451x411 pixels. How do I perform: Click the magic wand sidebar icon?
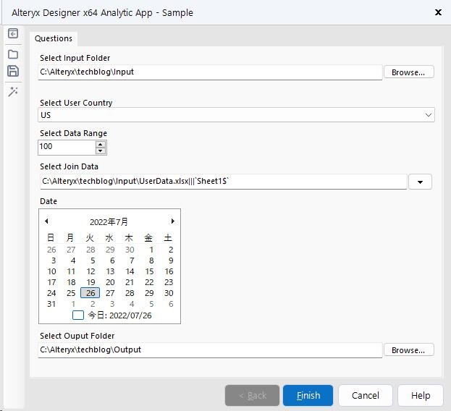13,91
